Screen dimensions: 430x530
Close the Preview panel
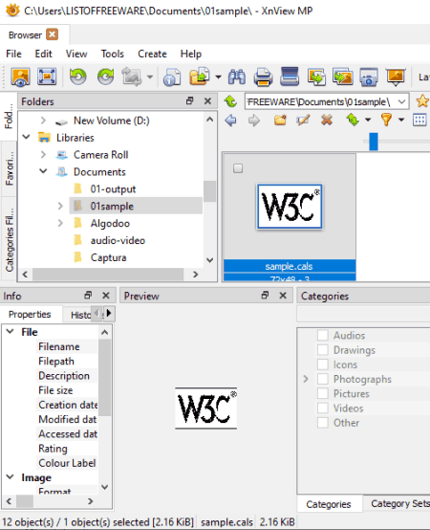[x=283, y=296]
